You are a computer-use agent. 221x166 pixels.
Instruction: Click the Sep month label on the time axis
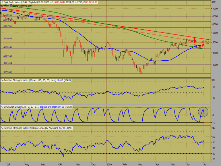[x=43, y=165]
